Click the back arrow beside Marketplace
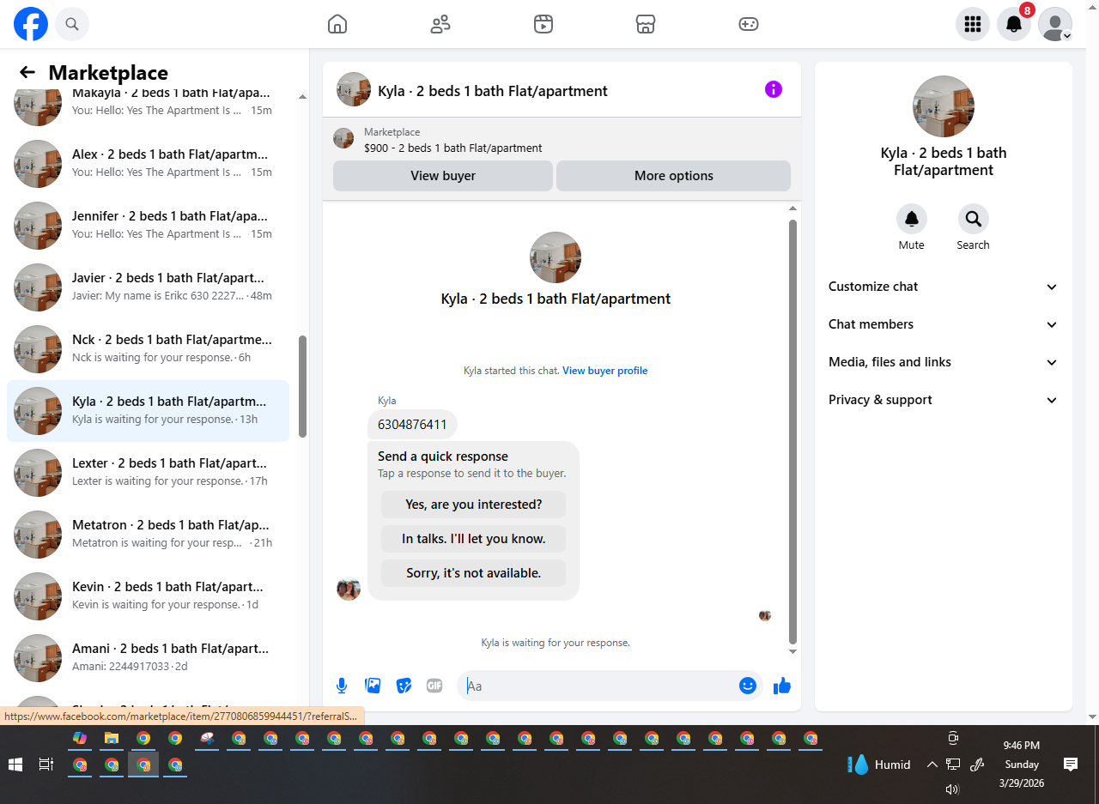The image size is (1099, 804). coord(27,73)
